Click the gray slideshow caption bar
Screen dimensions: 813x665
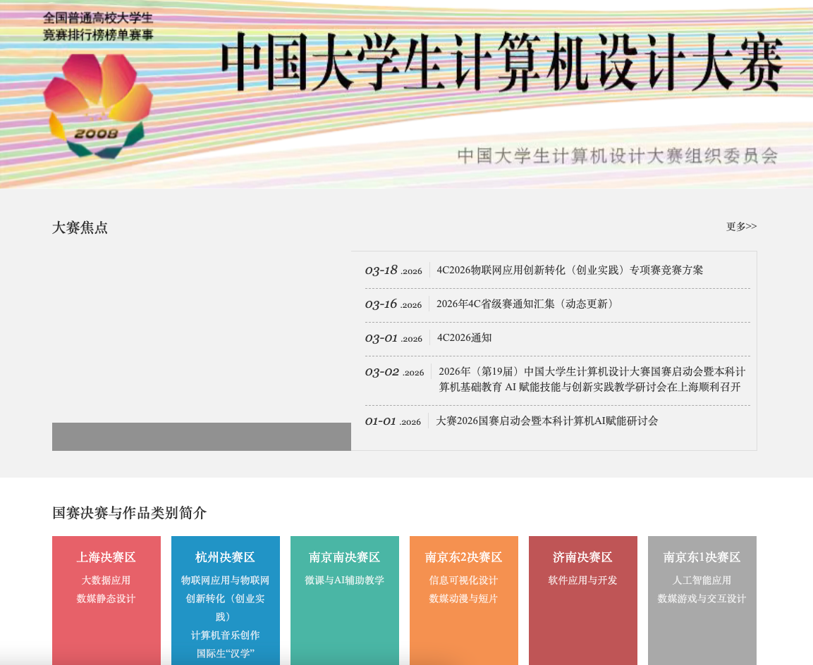[x=202, y=437]
